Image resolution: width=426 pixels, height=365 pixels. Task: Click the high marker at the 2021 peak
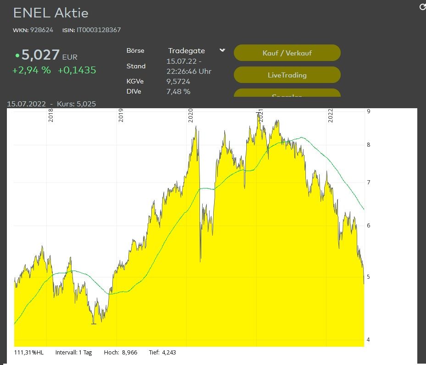(258, 112)
